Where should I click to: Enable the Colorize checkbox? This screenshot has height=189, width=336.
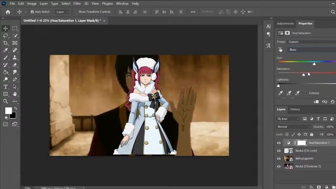pos(307,93)
